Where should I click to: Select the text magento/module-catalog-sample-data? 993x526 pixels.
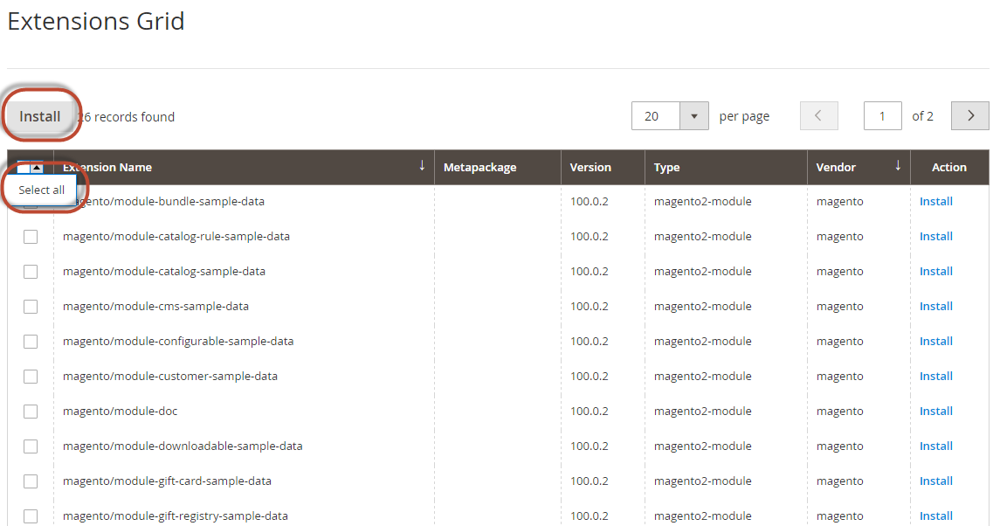click(164, 271)
